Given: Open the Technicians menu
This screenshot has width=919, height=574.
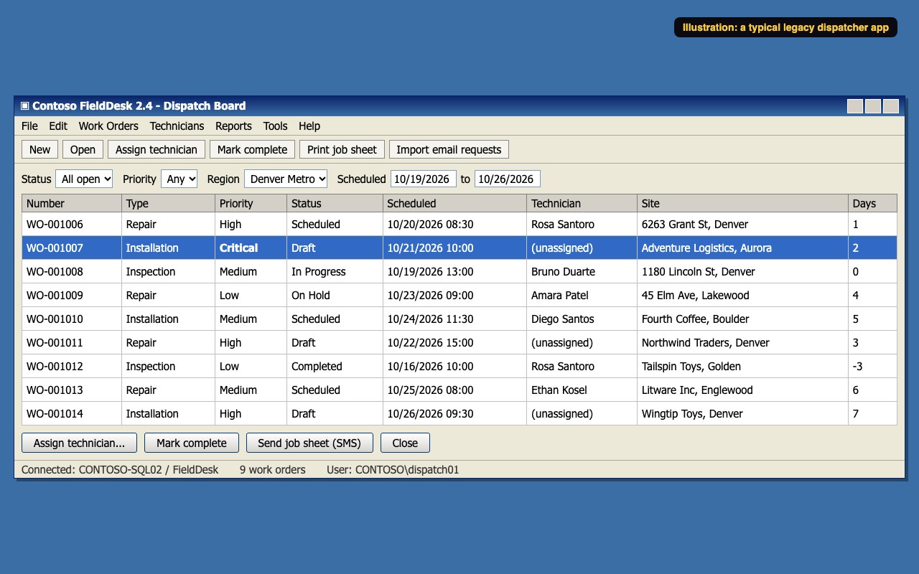Looking at the screenshot, I should (177, 126).
